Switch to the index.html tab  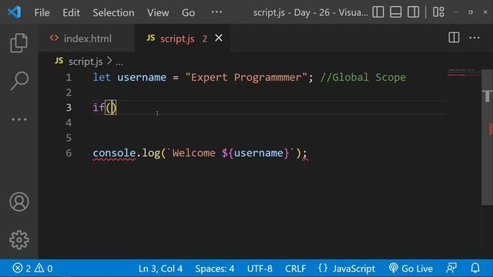pyautogui.click(x=86, y=38)
